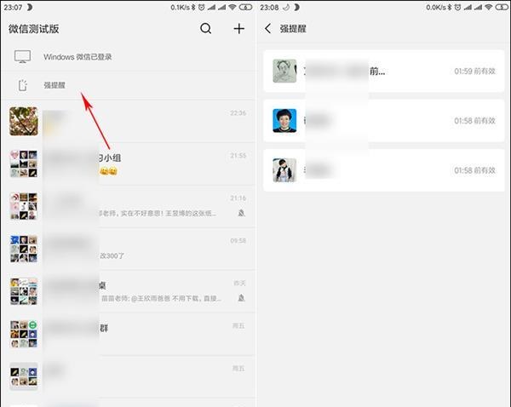Tap Wi-Fi status icon in left status bar
511x407 pixels.
(233, 7)
